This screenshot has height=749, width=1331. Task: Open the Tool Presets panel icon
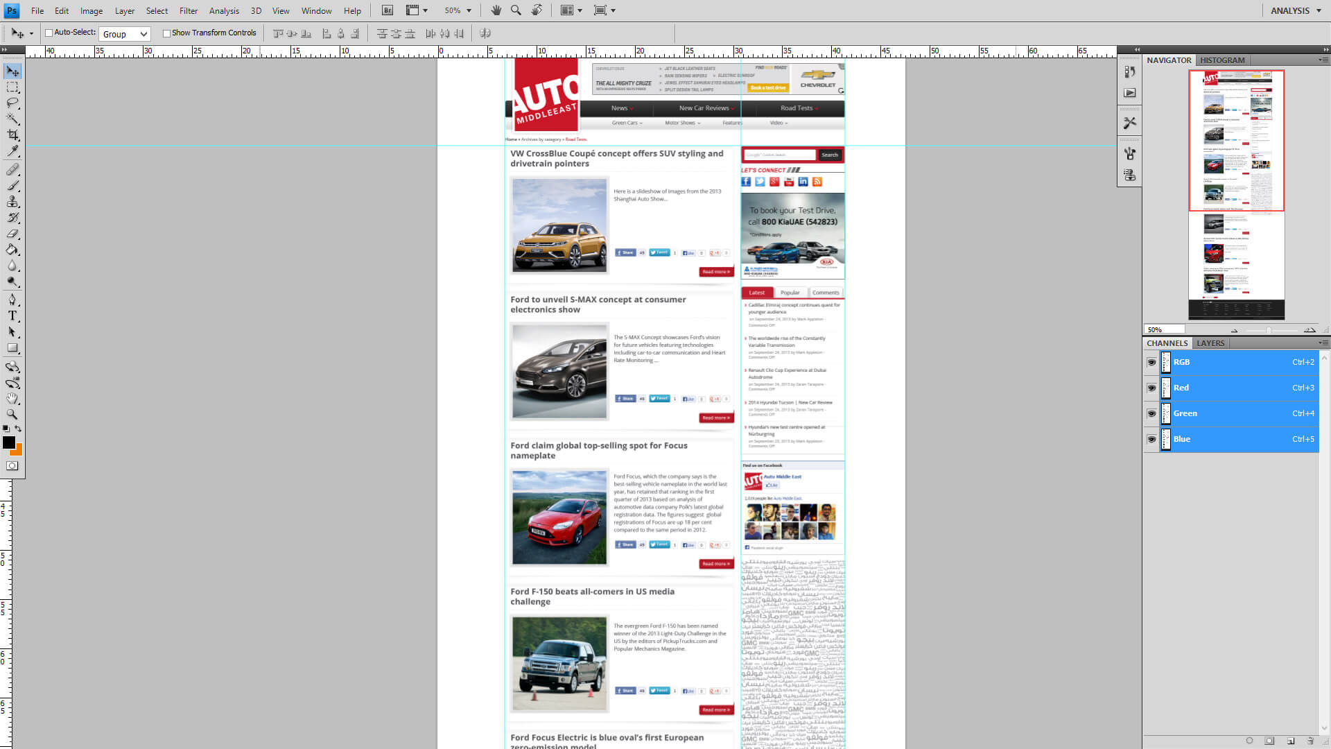(1130, 123)
